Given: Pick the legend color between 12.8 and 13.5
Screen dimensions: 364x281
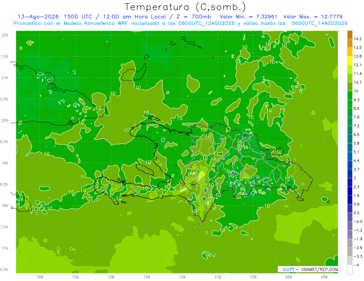Looking at the screenshot, I should point(350,52).
